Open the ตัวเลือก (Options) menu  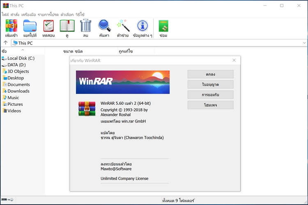[x=67, y=14]
